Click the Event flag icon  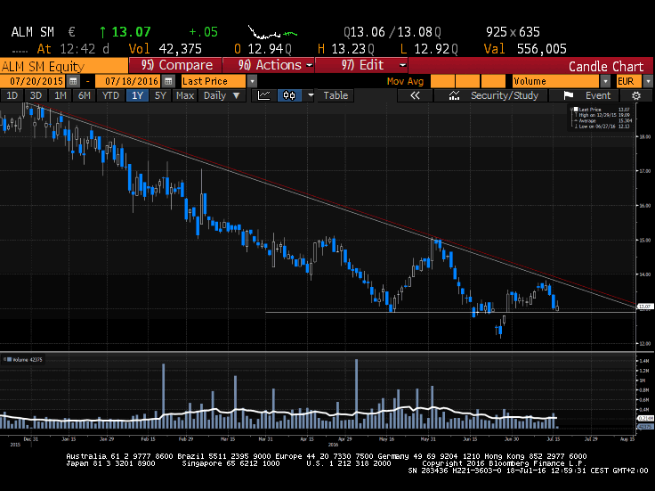coord(568,95)
